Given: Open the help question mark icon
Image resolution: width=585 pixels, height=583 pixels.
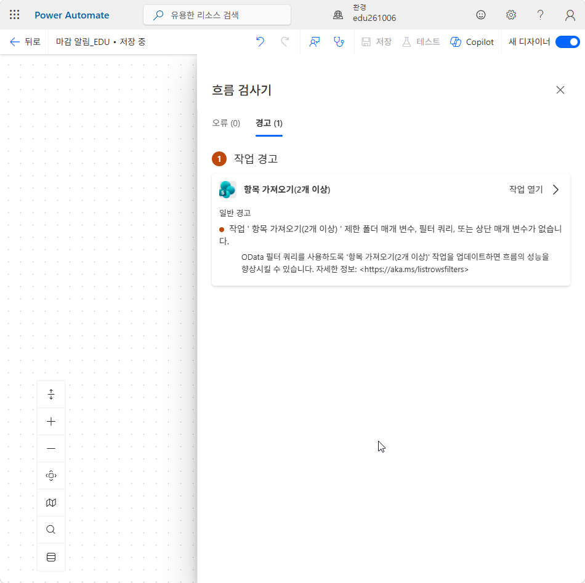Looking at the screenshot, I should (x=540, y=15).
